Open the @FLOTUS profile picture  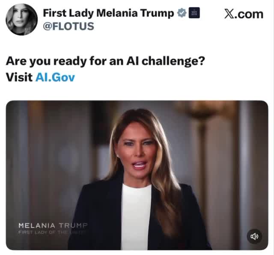click(x=22, y=19)
